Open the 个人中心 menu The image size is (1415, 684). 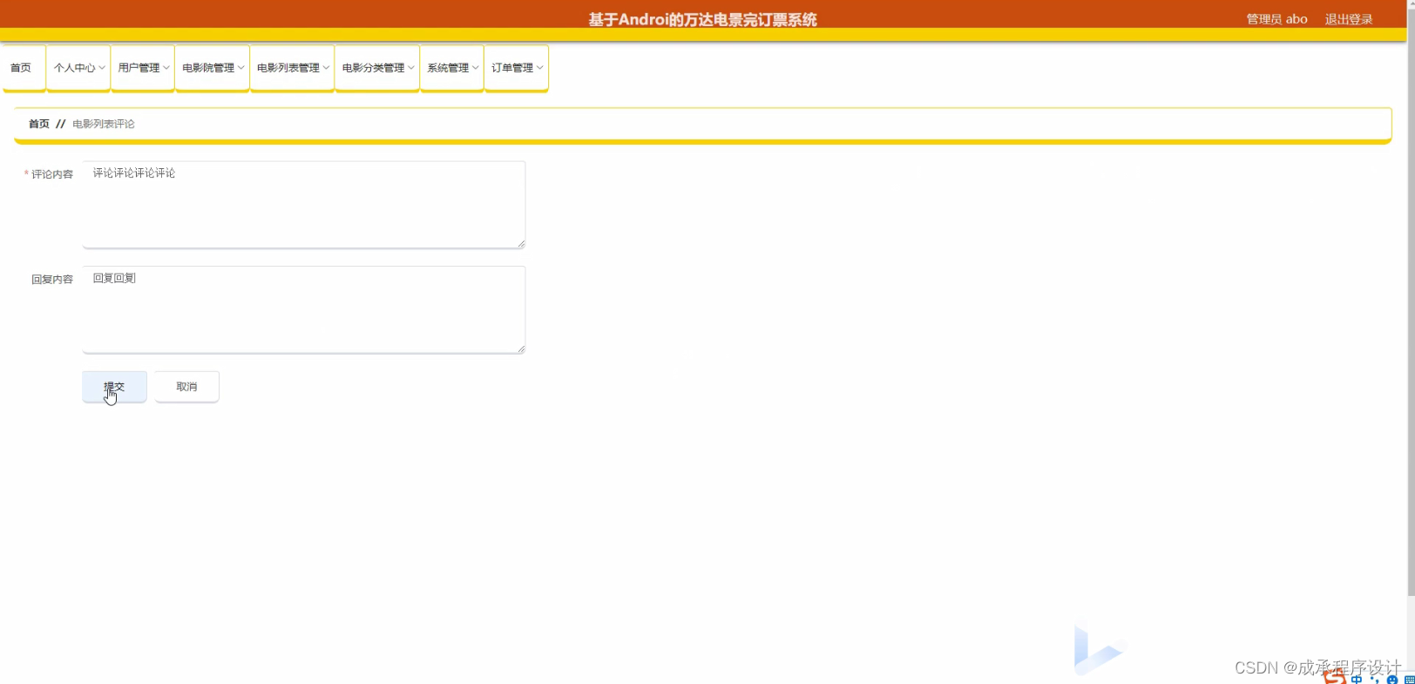point(78,68)
